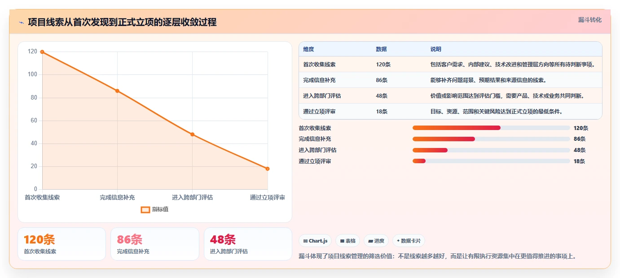
Task: Click the 进入跨部门评估 progress bar
Action: point(491,150)
